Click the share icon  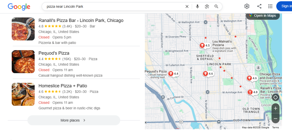tap(259, 6)
